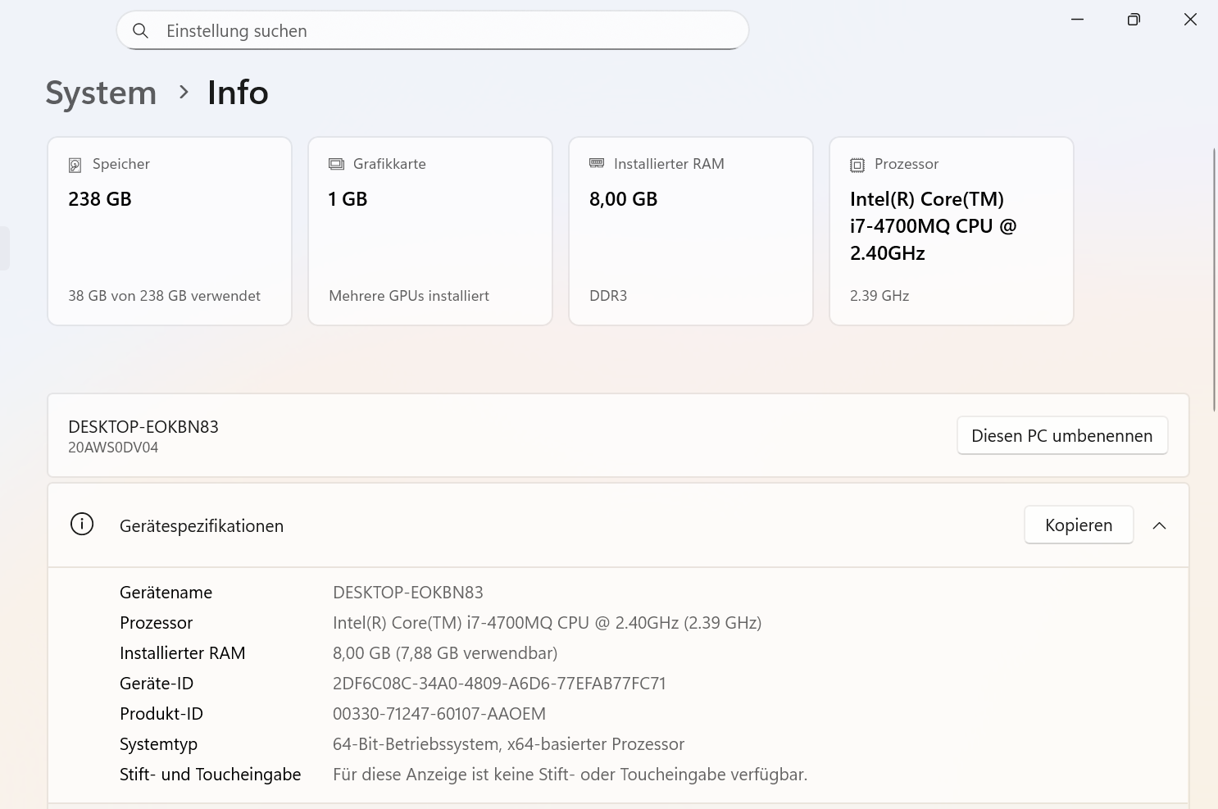Select the Systemtyp 64-Bit value

pyautogui.click(x=508, y=744)
